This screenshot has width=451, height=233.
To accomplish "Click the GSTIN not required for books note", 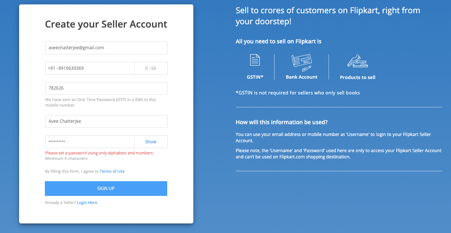I will point(298,93).
